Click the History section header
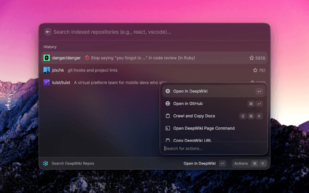The image size is (309, 193). point(50,47)
